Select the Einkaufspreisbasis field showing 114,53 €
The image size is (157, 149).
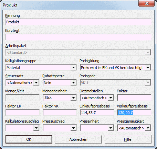tap(97, 113)
